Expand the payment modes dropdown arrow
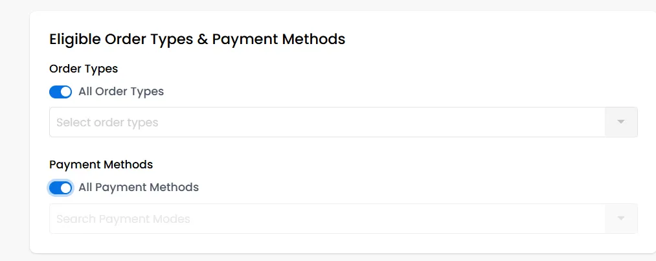Viewport: 656px width, 261px height. pos(621,218)
